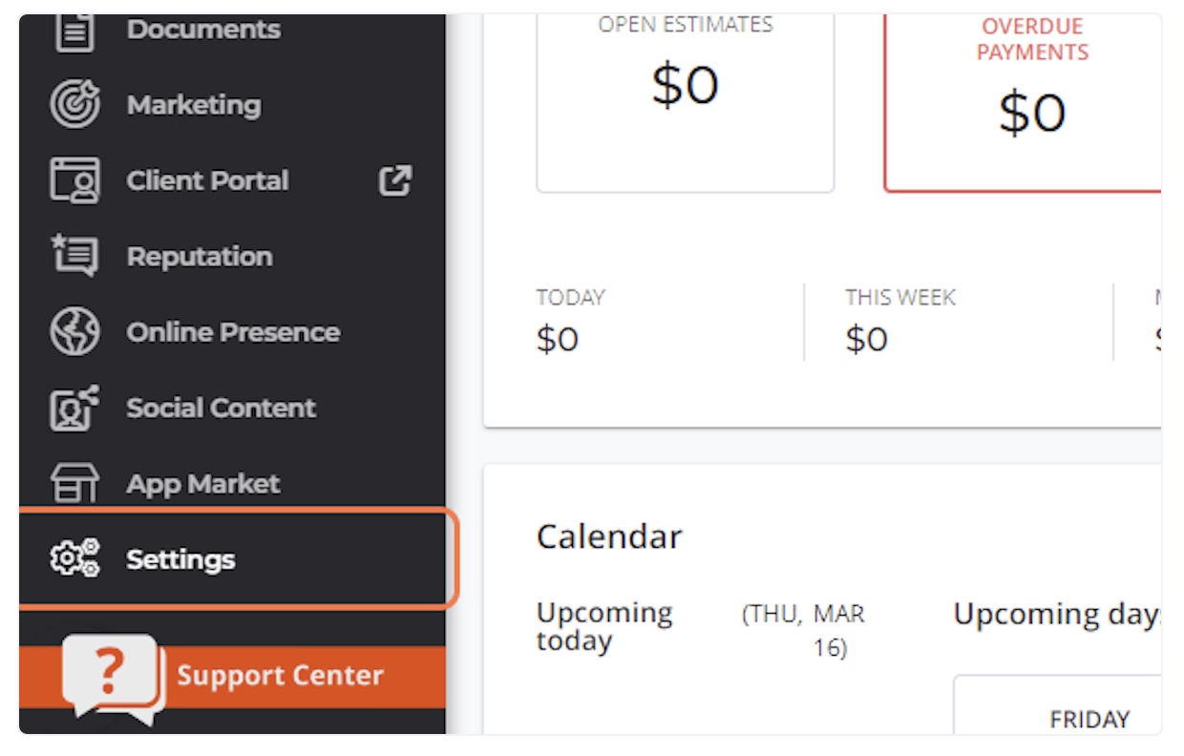Click the Documents clipboard icon

tap(74, 31)
